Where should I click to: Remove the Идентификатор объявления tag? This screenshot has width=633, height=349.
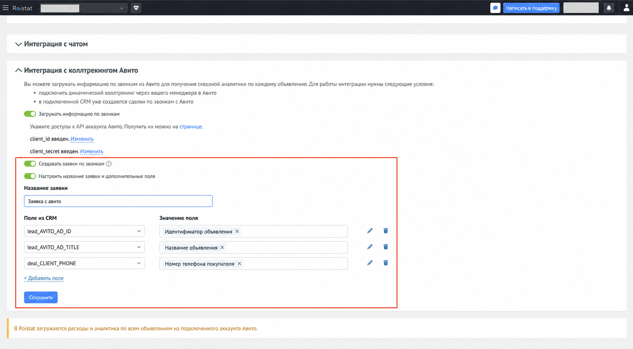click(x=237, y=231)
